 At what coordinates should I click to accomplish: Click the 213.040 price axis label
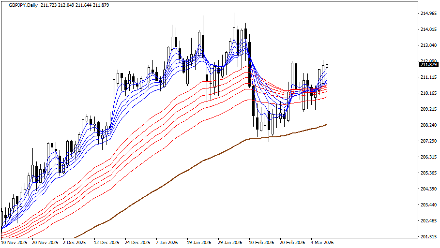tap(429, 45)
